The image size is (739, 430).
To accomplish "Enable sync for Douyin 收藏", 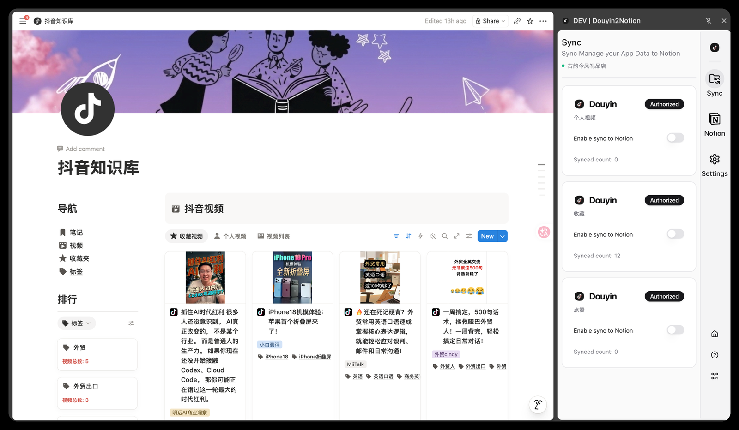I will [x=675, y=234].
